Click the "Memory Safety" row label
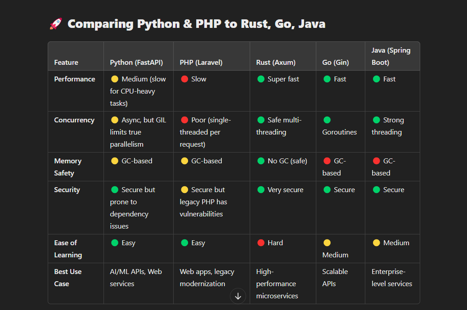 [67, 167]
